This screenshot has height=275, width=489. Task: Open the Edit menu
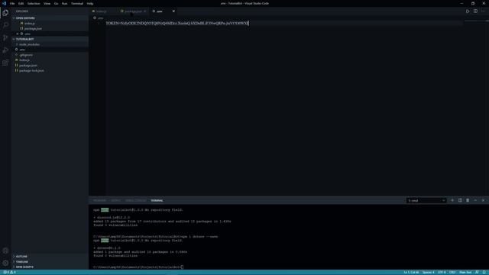pyautogui.click(x=21, y=3)
